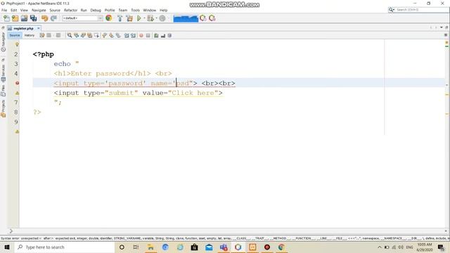450x253 pixels.
Task: Click the Save All toolbar icon
Action: (x=34, y=18)
